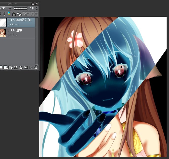This screenshot has width=169, height=159.
Task: Adjust the layer opacity slider
Action: [21, 8]
